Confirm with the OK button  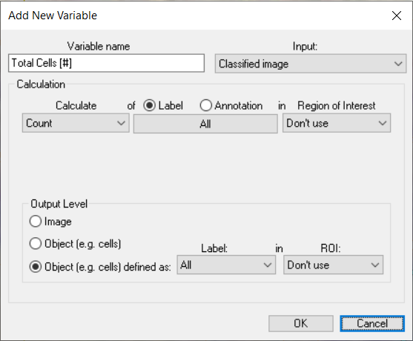[301, 323]
